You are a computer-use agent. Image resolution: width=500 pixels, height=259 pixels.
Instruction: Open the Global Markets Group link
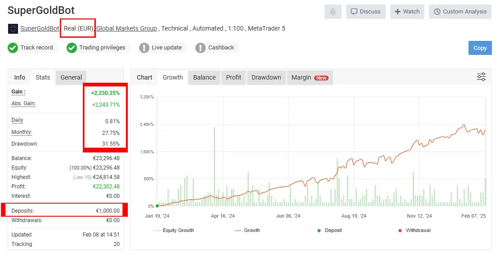pos(127,28)
